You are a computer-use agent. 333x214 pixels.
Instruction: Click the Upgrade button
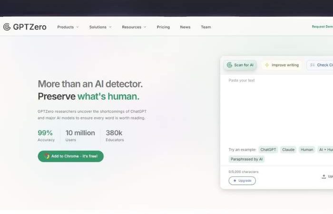(x=242, y=181)
